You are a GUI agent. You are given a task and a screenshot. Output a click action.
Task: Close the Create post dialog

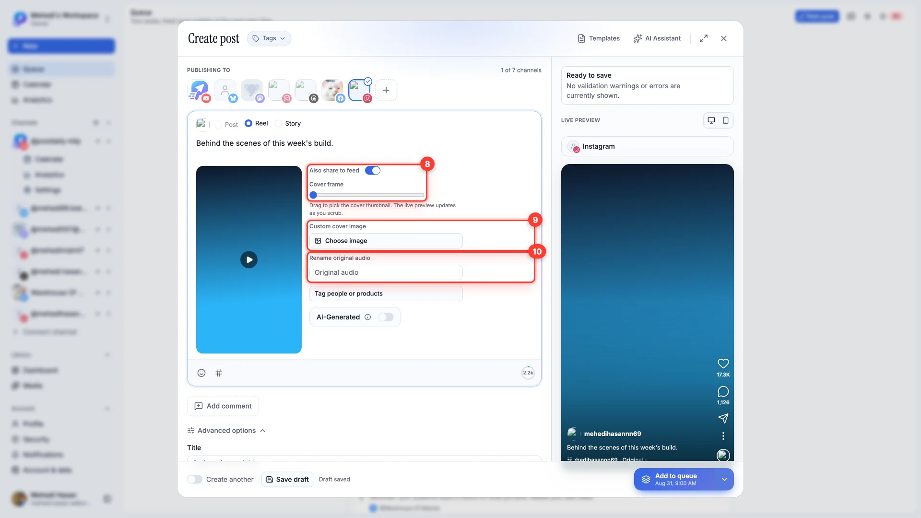coord(724,38)
